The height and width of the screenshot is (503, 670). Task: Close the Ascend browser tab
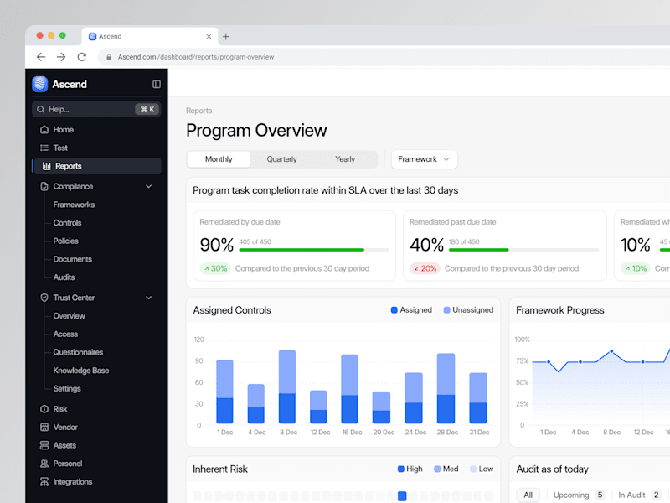209,36
